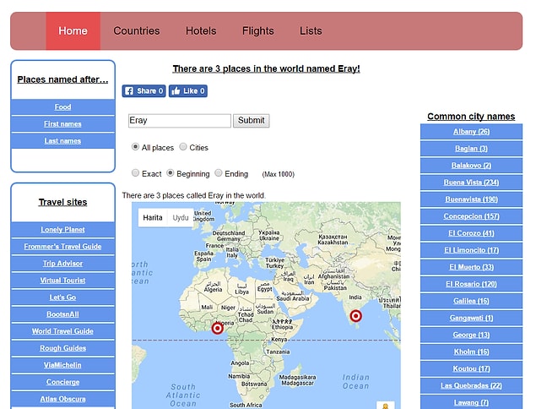This screenshot has height=409, width=536.
Task: Open the Hotels menu item
Action: 201,30
